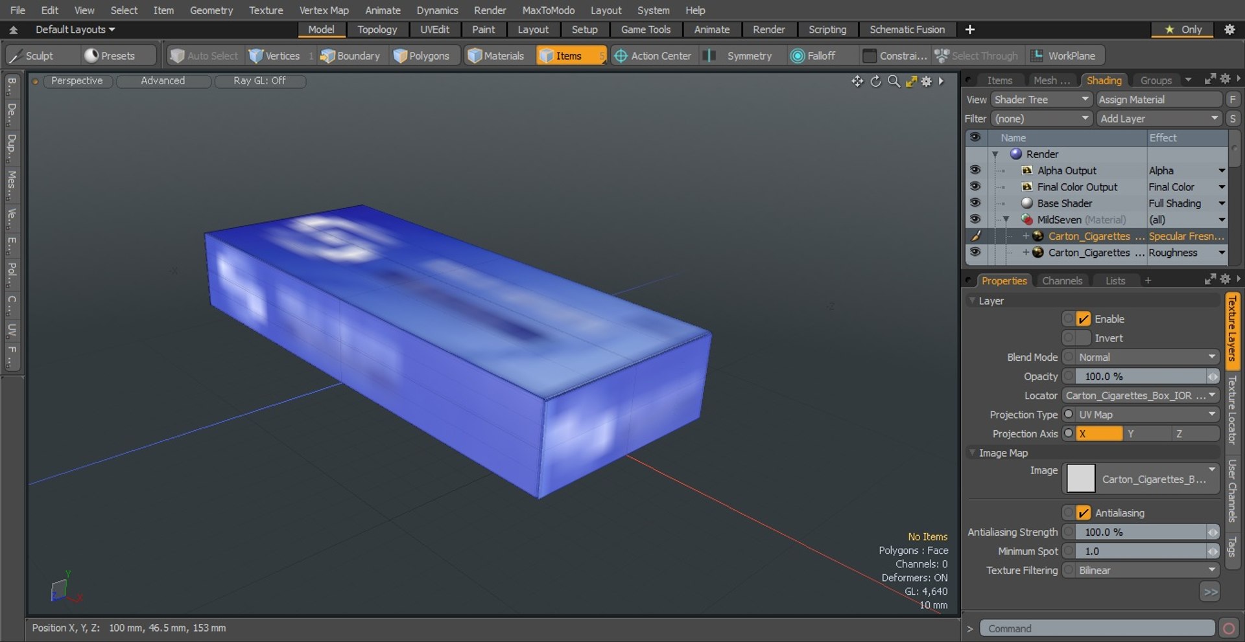
Task: Click the viewport pan (move) icon
Action: (857, 81)
